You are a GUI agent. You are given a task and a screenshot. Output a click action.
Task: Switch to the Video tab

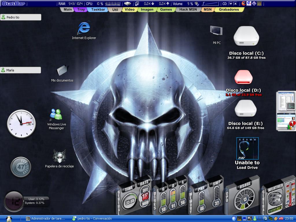[129, 10]
